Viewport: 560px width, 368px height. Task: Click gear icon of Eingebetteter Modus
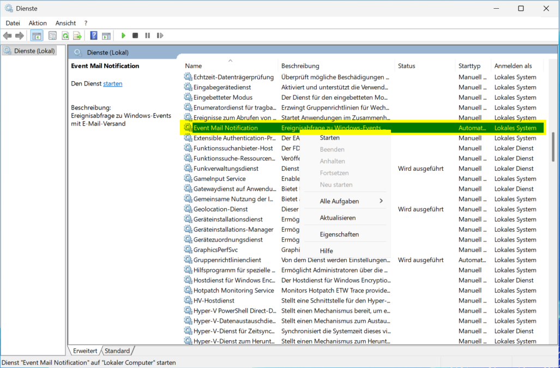(x=188, y=97)
